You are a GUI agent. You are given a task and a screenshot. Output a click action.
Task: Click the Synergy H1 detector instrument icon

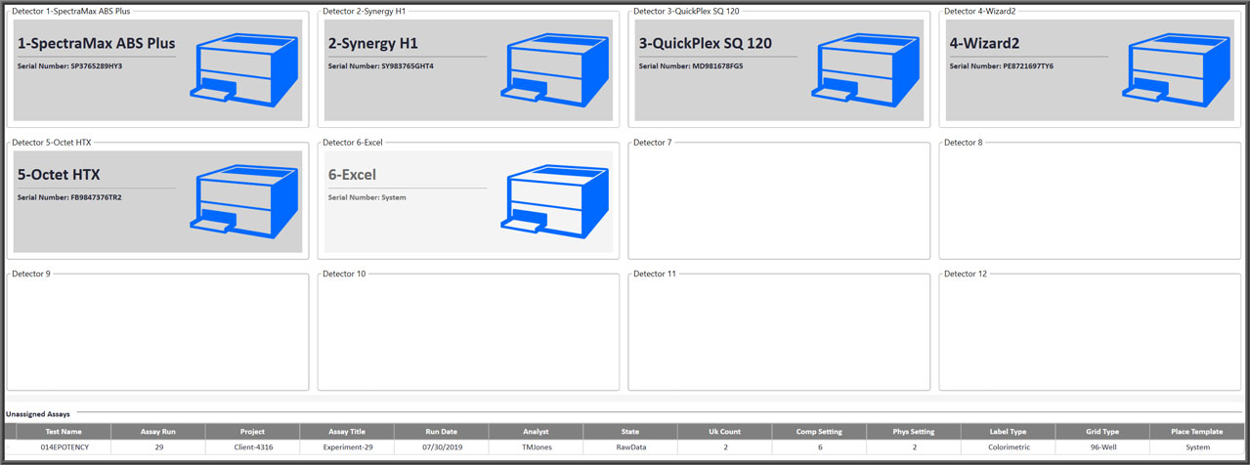(x=554, y=70)
